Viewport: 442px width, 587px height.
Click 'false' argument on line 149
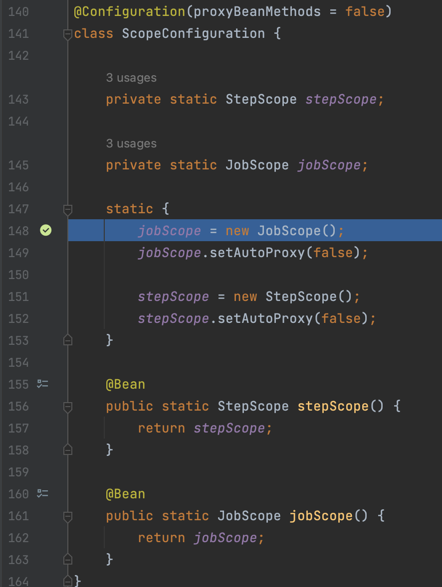pyautogui.click(x=333, y=253)
